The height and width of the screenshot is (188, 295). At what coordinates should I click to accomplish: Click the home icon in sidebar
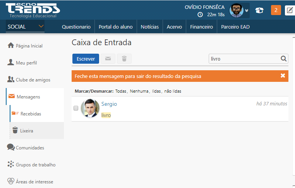(11, 46)
